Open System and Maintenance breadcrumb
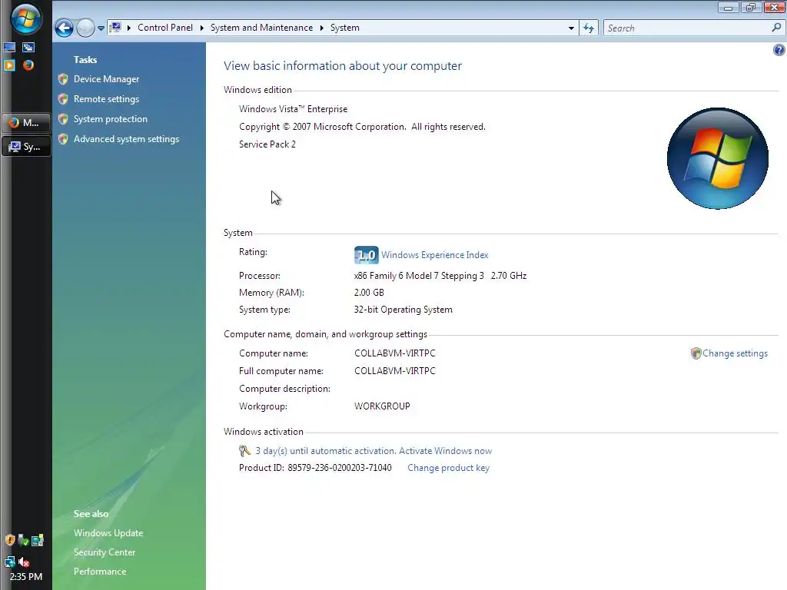The width and height of the screenshot is (787, 590). tap(261, 28)
